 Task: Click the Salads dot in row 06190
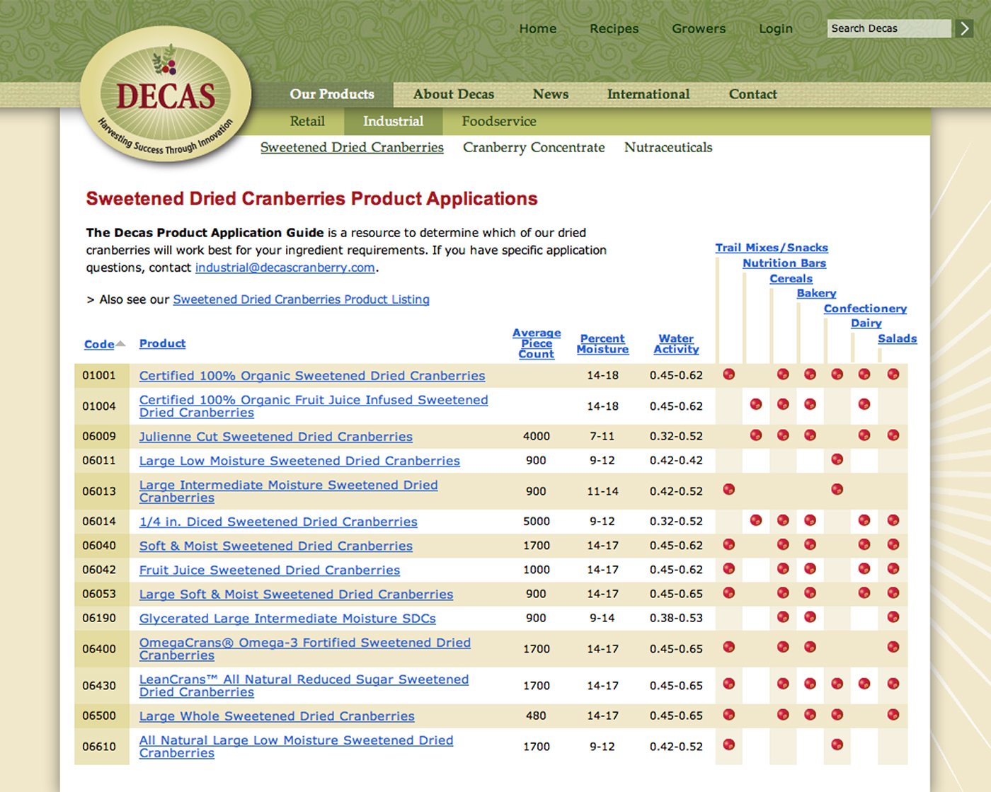click(x=893, y=617)
